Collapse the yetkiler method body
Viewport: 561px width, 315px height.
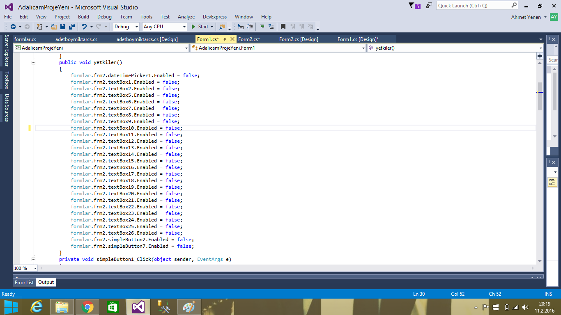click(x=33, y=62)
